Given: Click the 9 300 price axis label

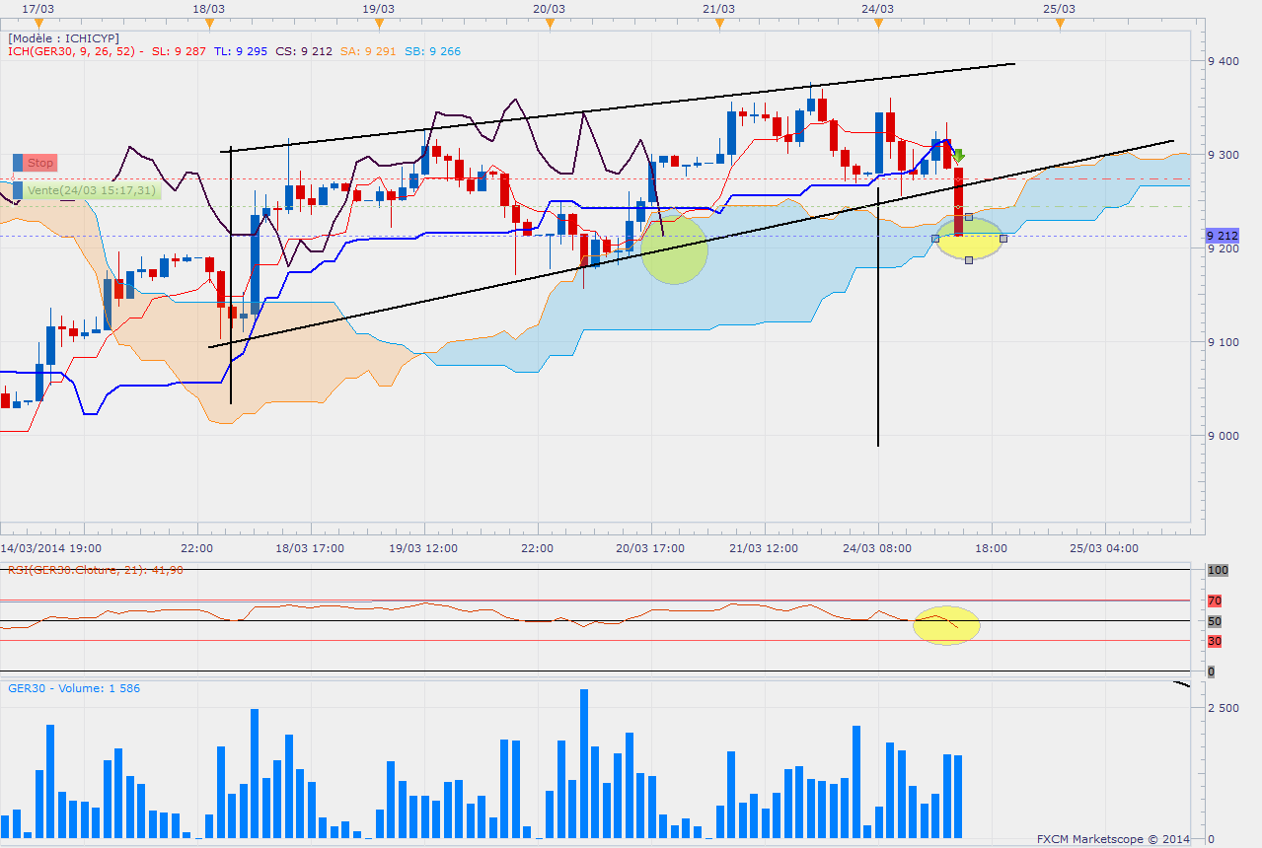Looking at the screenshot, I should point(1224,155).
